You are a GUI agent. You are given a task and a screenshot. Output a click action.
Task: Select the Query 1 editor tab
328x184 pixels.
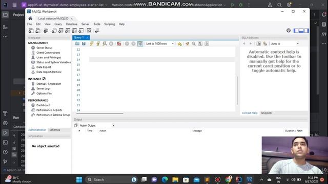coord(78,37)
